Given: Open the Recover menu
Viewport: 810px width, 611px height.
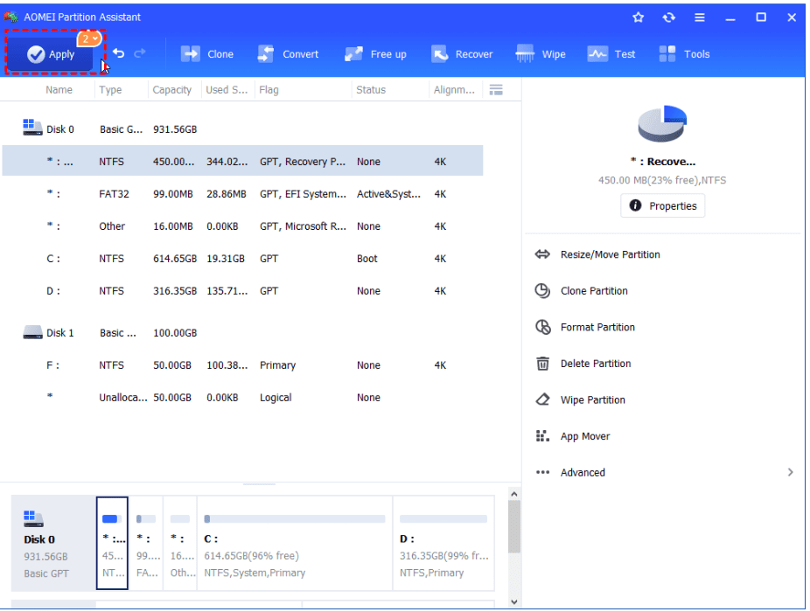Looking at the screenshot, I should coord(461,54).
